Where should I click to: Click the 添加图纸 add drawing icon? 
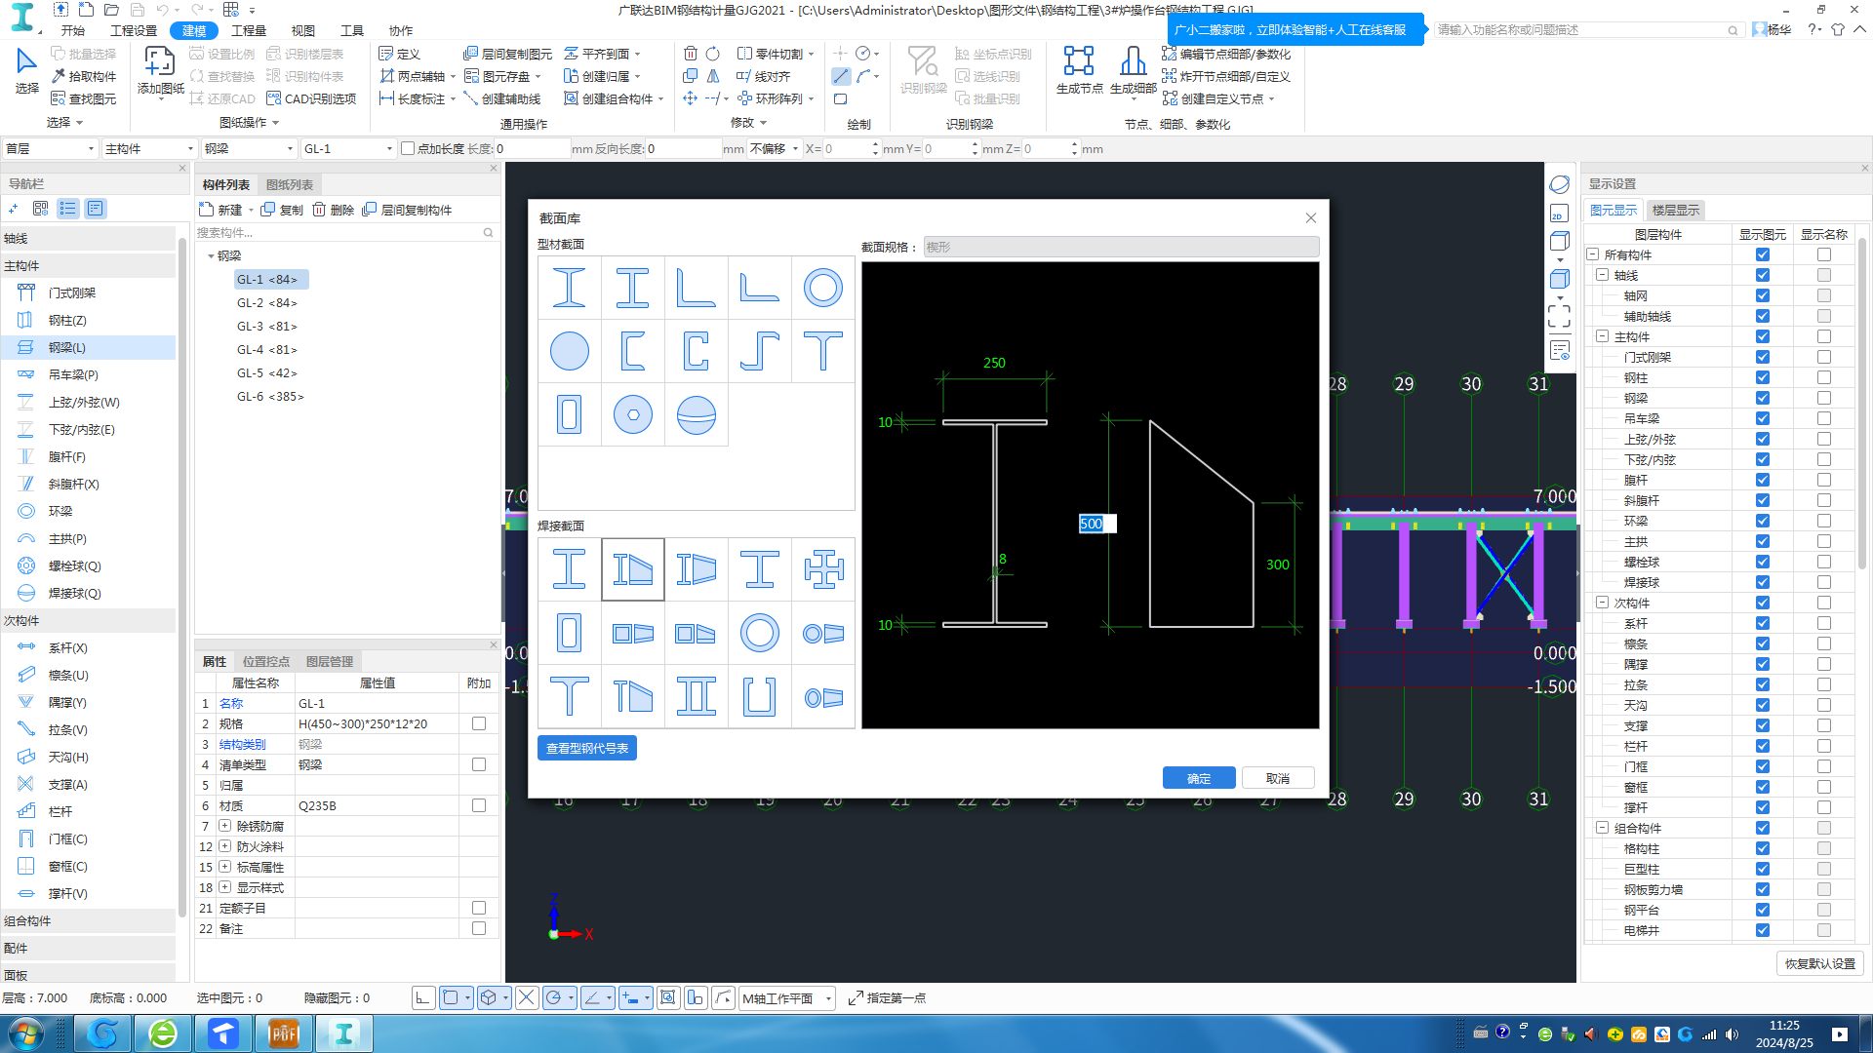click(x=160, y=70)
